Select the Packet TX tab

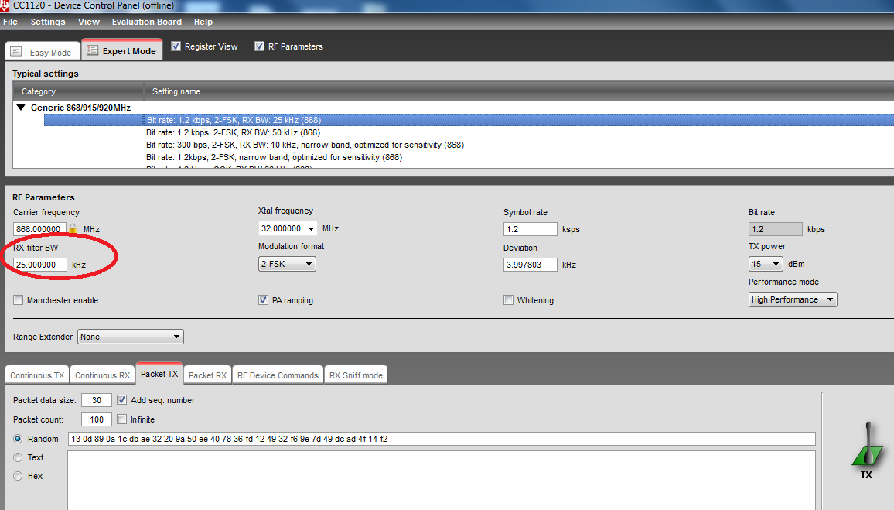pyautogui.click(x=159, y=374)
